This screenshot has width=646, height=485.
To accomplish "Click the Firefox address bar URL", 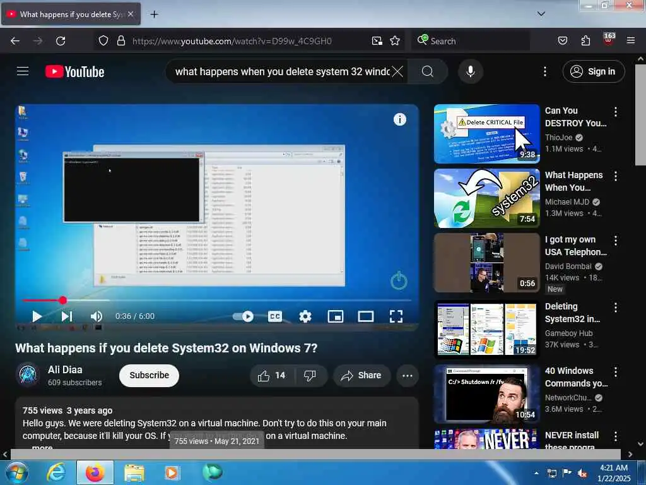I will [x=232, y=41].
